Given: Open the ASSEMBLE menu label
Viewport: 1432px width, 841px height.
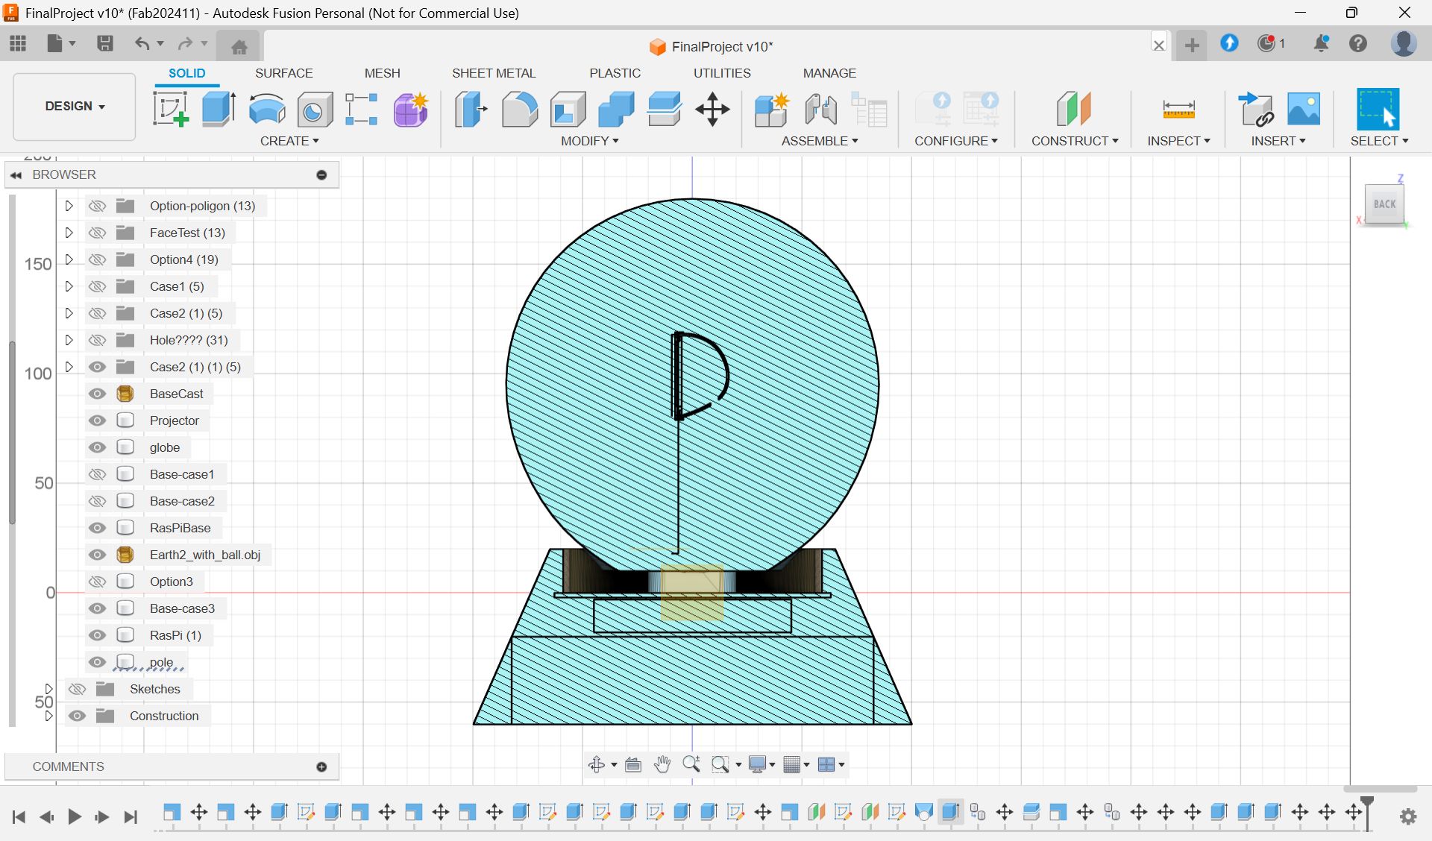Looking at the screenshot, I should (x=820, y=141).
